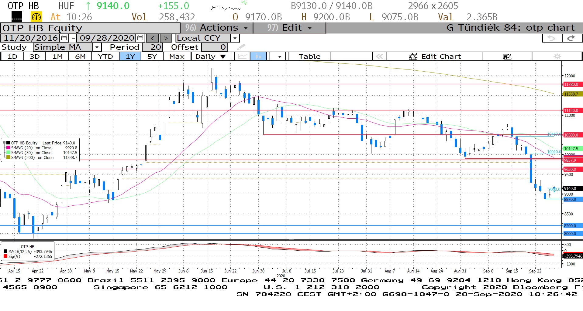Click the yellow gauge icon near the ticker
This screenshot has width=583, height=311.
pos(36,17)
